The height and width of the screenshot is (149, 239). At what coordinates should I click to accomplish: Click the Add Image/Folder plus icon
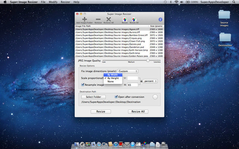coord(85,19)
